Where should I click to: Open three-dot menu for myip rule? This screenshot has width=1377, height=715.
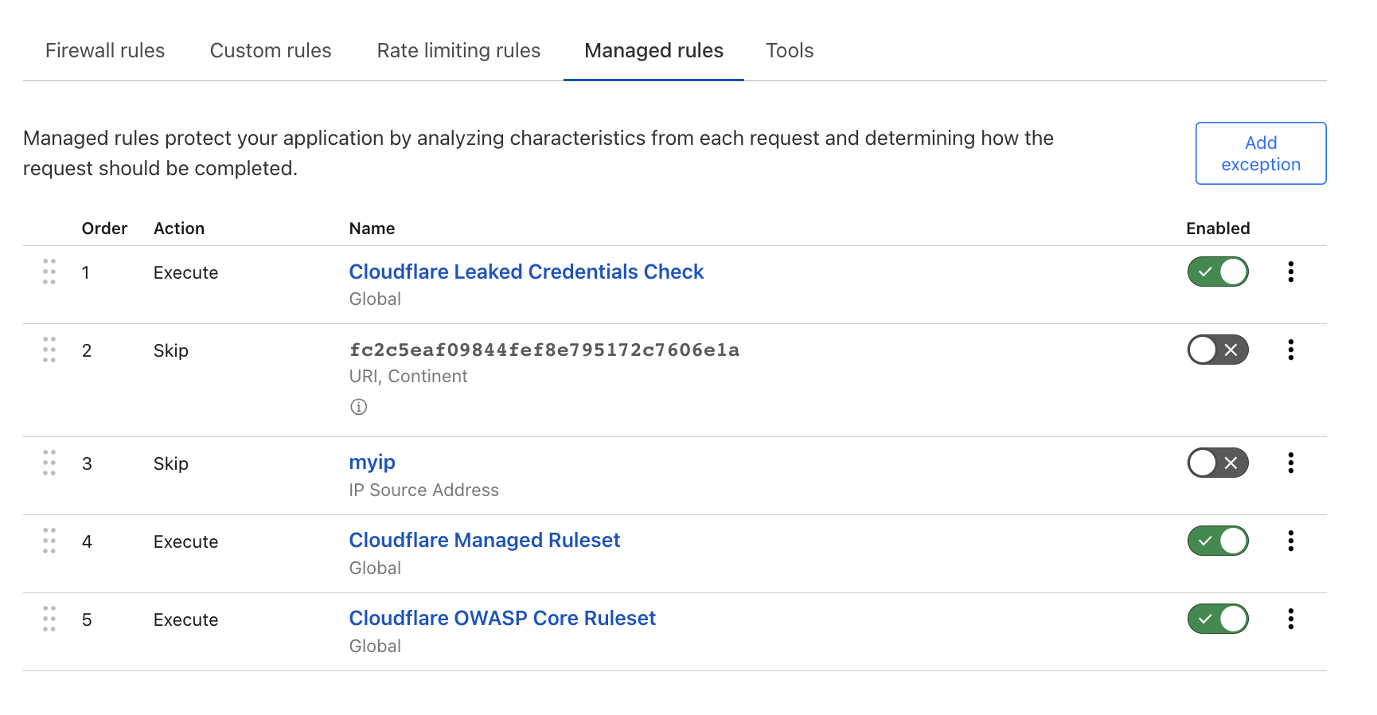tap(1290, 463)
